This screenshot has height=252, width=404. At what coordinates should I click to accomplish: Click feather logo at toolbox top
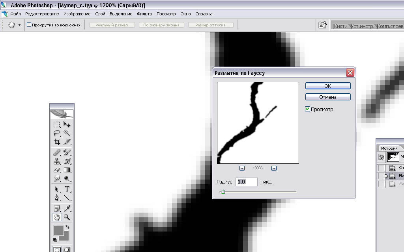click(62, 114)
